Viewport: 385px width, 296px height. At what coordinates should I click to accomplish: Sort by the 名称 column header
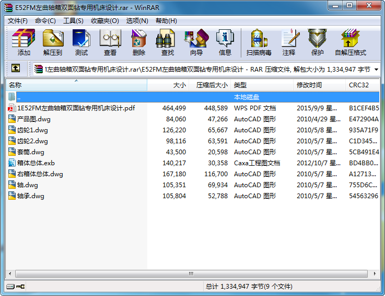[x=76, y=85]
